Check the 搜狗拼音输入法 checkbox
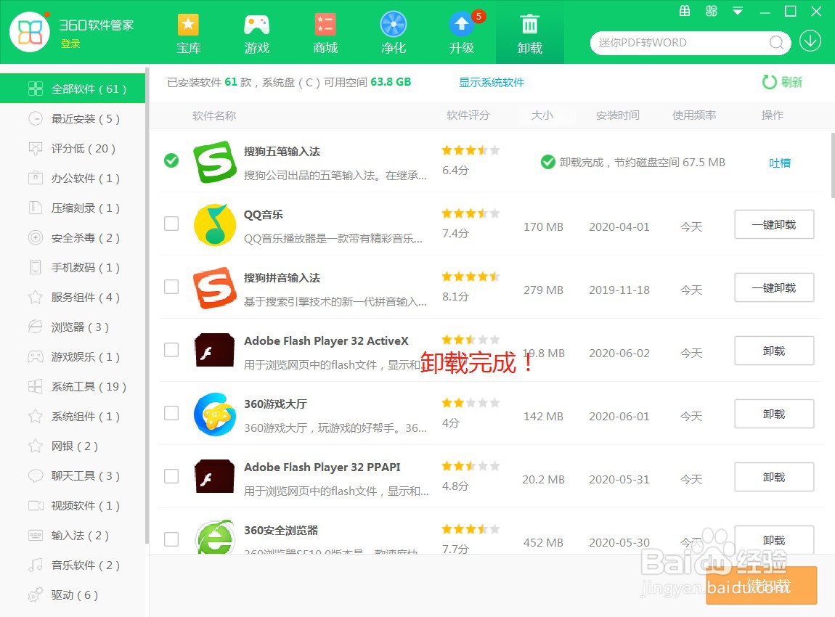 (171, 287)
